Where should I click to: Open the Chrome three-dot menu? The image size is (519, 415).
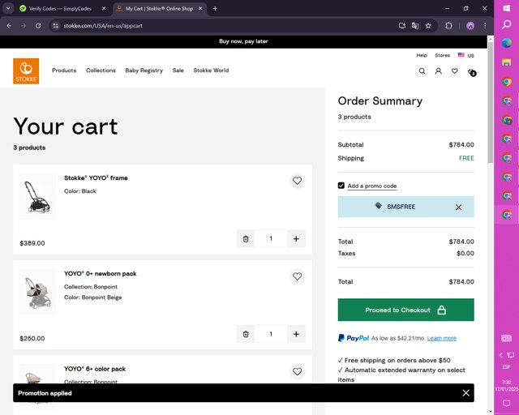pyautogui.click(x=485, y=26)
